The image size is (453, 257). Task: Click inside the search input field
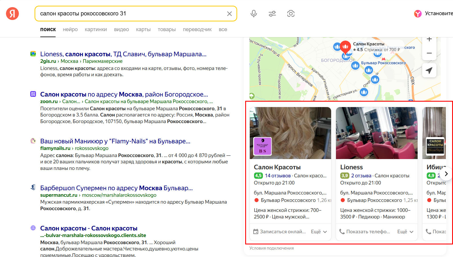click(x=131, y=13)
